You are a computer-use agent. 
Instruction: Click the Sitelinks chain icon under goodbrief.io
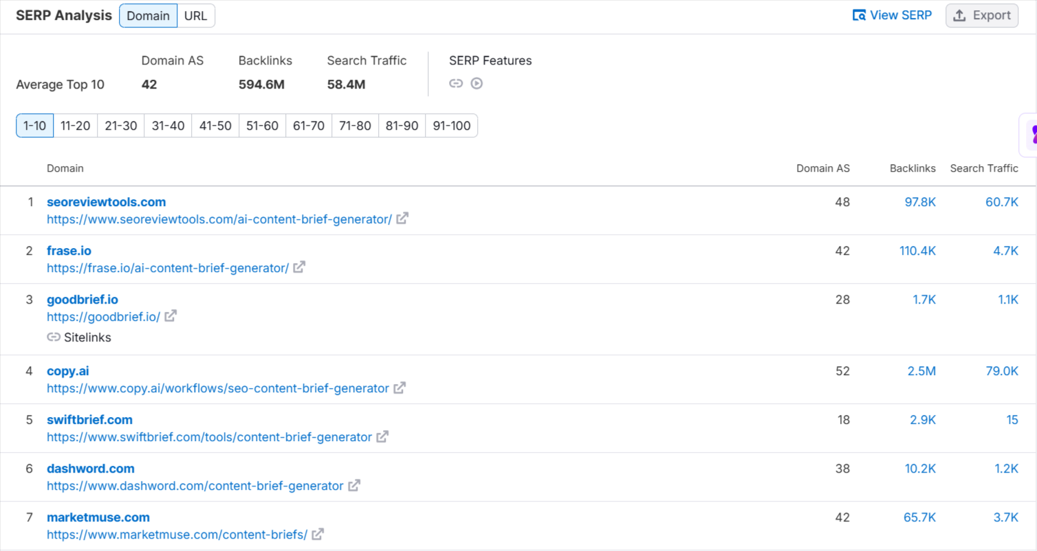pos(54,337)
